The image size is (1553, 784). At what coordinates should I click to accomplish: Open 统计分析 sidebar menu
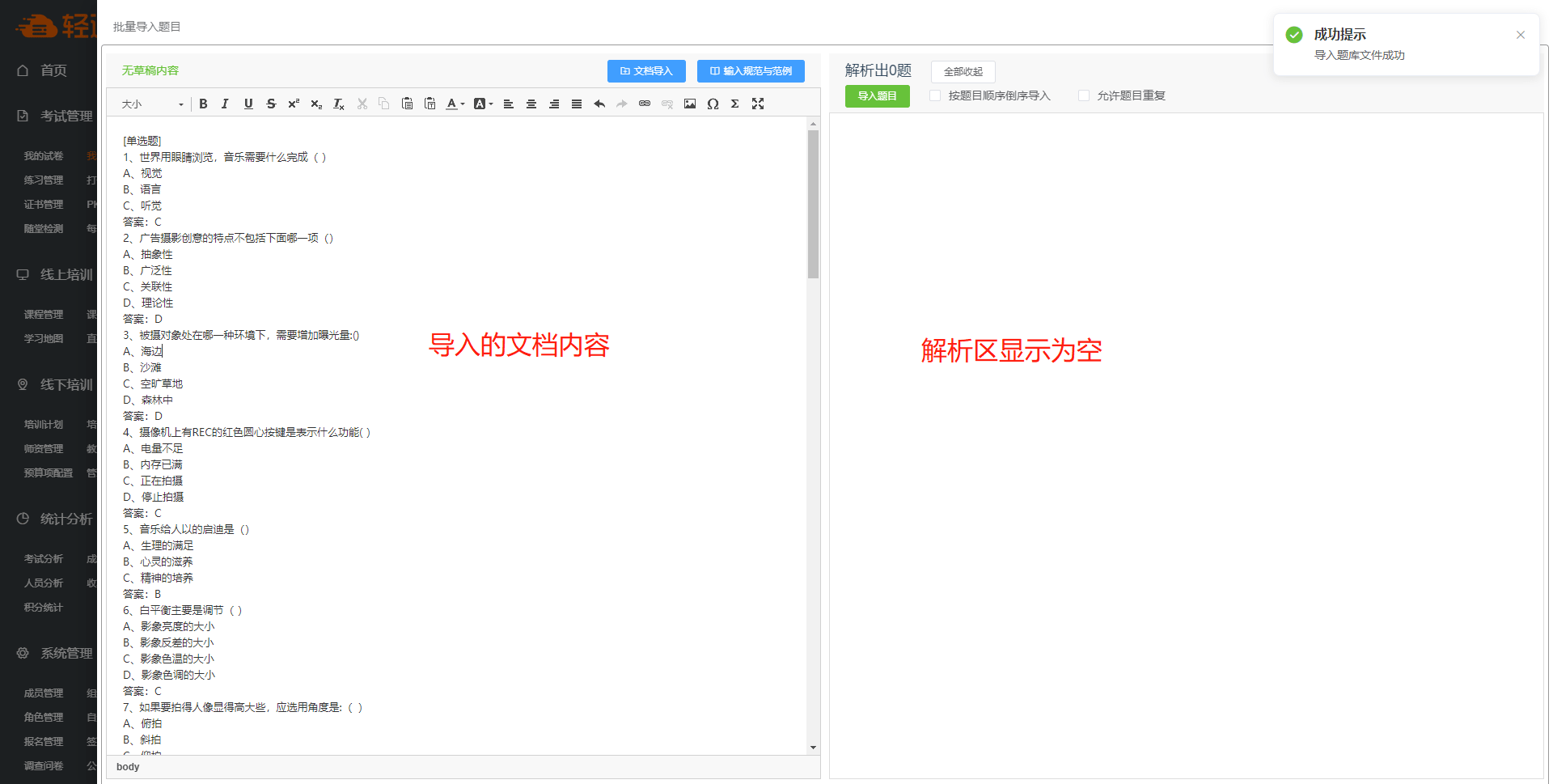pyautogui.click(x=66, y=519)
